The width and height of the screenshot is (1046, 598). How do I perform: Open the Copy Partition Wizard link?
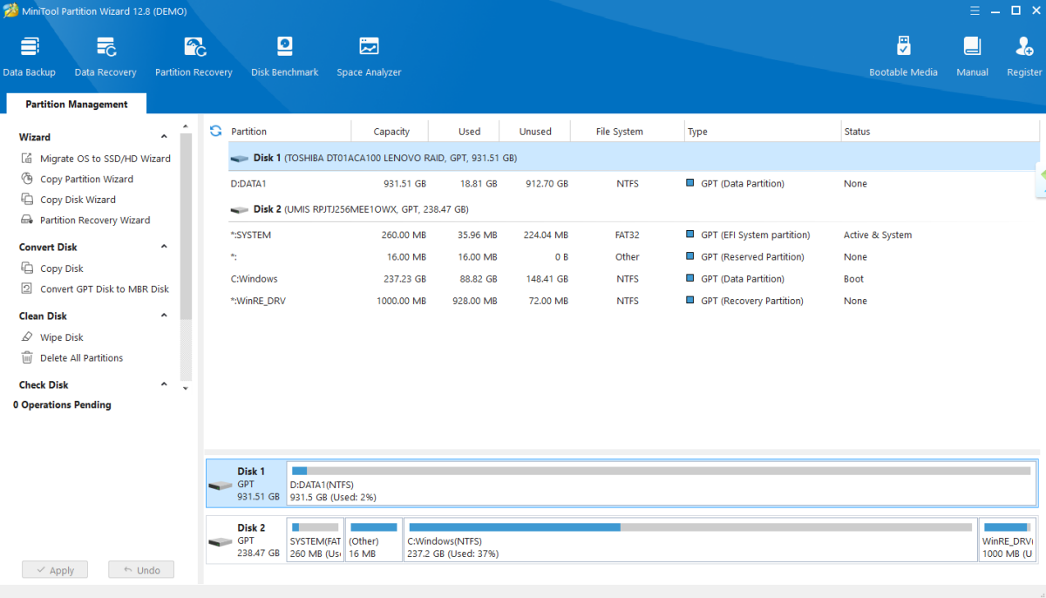click(x=86, y=179)
